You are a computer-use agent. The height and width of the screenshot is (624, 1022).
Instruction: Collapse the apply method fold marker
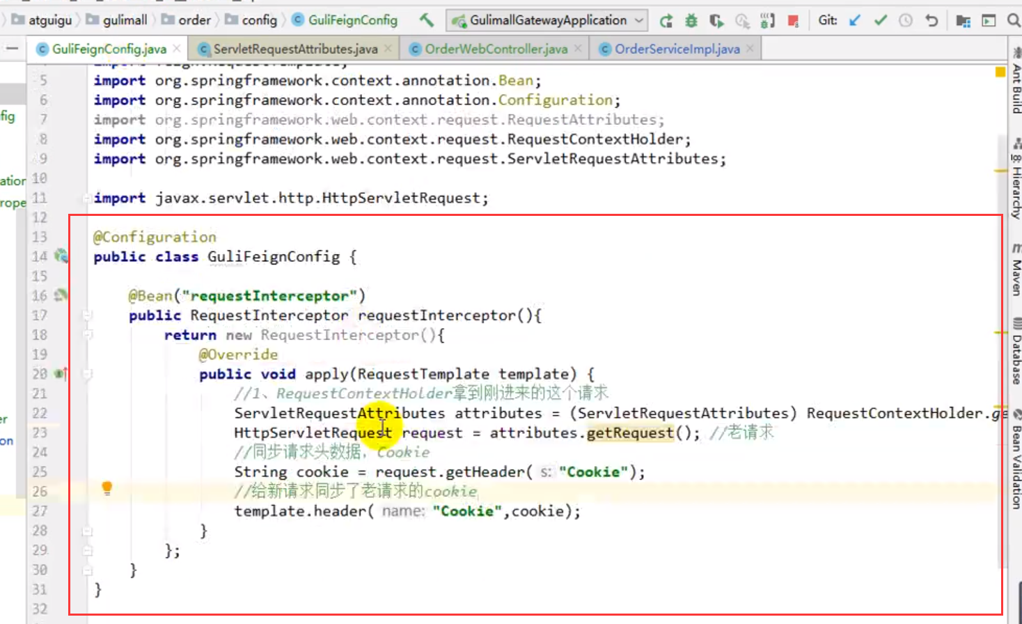pyautogui.click(x=88, y=375)
